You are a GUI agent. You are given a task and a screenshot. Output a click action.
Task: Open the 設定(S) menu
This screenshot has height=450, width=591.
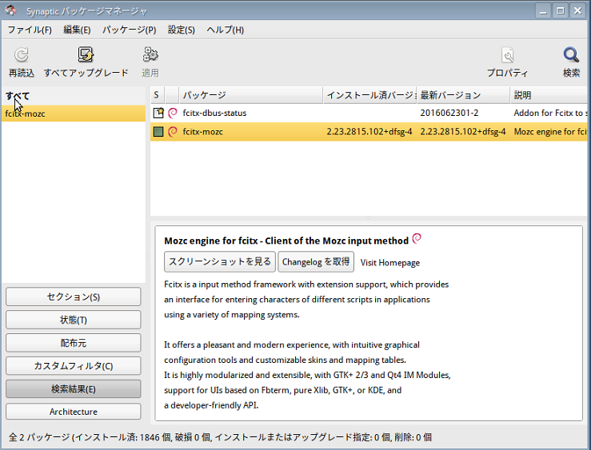[182, 30]
